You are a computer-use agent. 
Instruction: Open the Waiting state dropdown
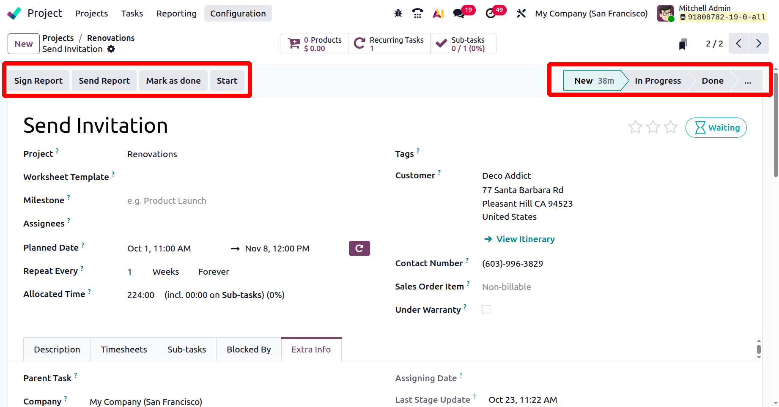(716, 128)
